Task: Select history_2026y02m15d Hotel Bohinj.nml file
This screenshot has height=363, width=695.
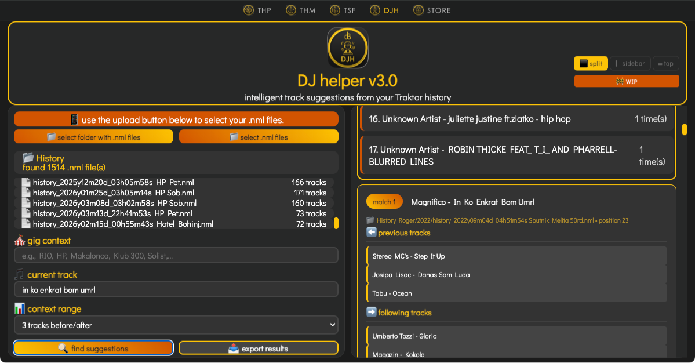Action: pyautogui.click(x=174, y=224)
